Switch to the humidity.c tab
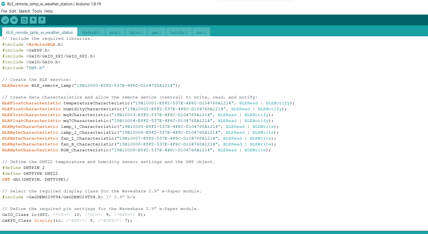This screenshot has height=234, width=428. click(179, 33)
